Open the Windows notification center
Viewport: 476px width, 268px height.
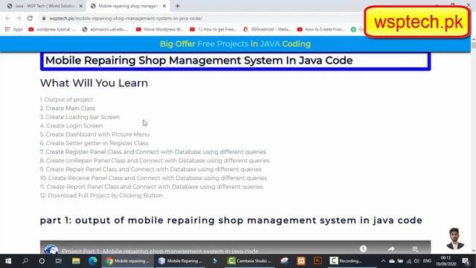466,261
